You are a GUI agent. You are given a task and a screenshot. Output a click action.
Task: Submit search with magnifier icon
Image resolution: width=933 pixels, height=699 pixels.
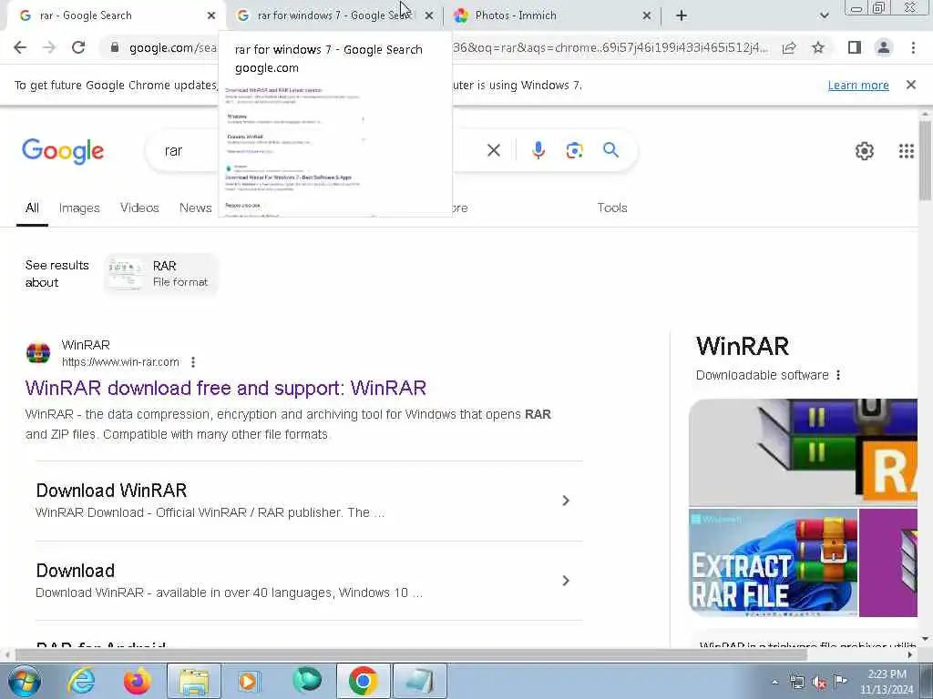point(610,150)
